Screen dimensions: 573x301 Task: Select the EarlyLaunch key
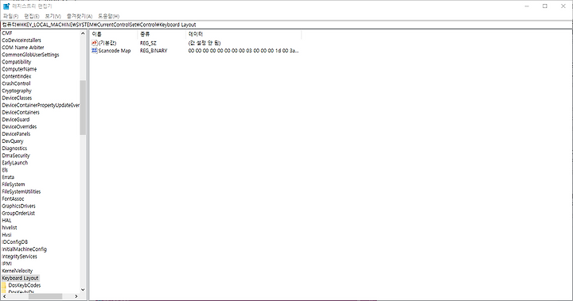coord(15,163)
